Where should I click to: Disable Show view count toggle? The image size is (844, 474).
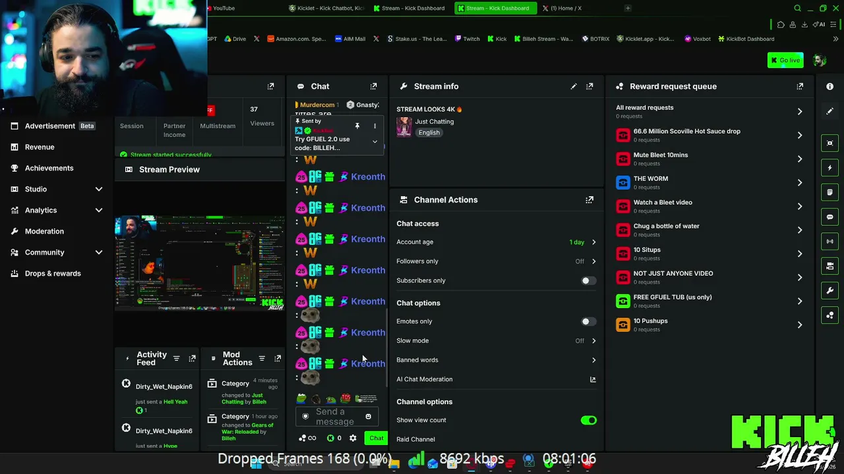coord(588,420)
